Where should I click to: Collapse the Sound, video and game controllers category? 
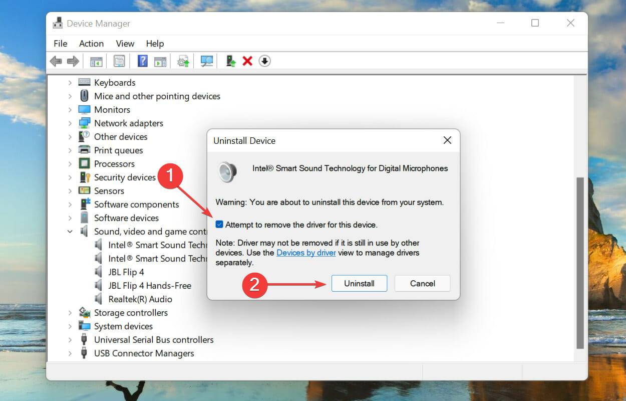click(x=70, y=231)
